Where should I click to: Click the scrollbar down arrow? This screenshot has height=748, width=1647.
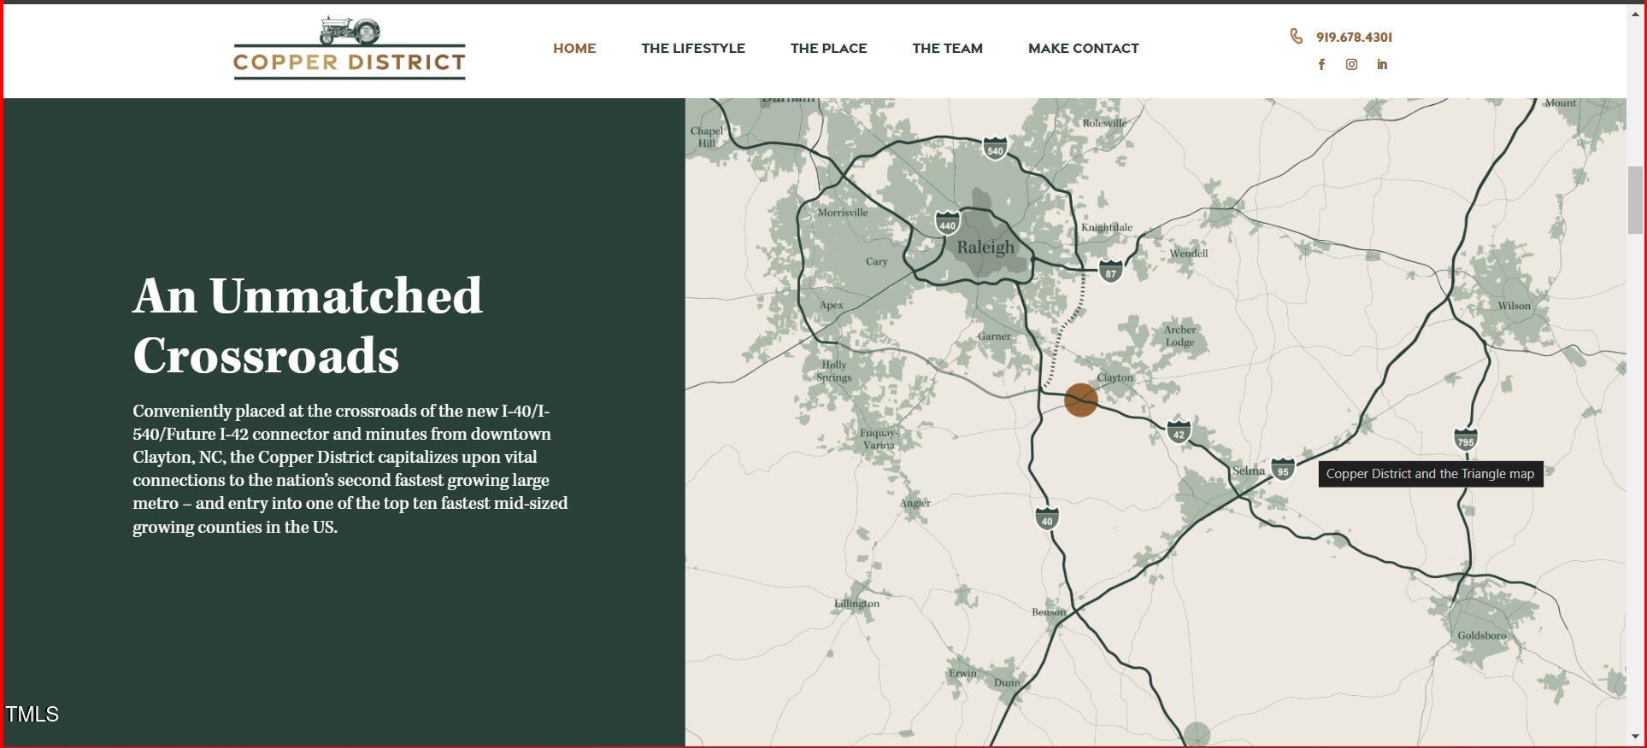(1635, 737)
